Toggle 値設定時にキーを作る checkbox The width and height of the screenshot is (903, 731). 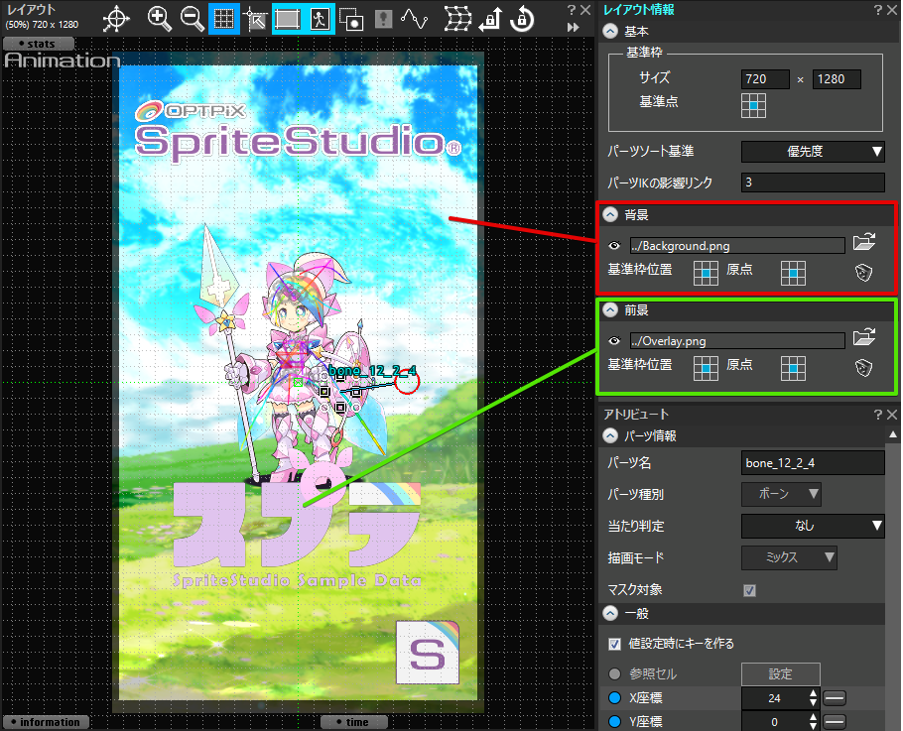point(614,644)
